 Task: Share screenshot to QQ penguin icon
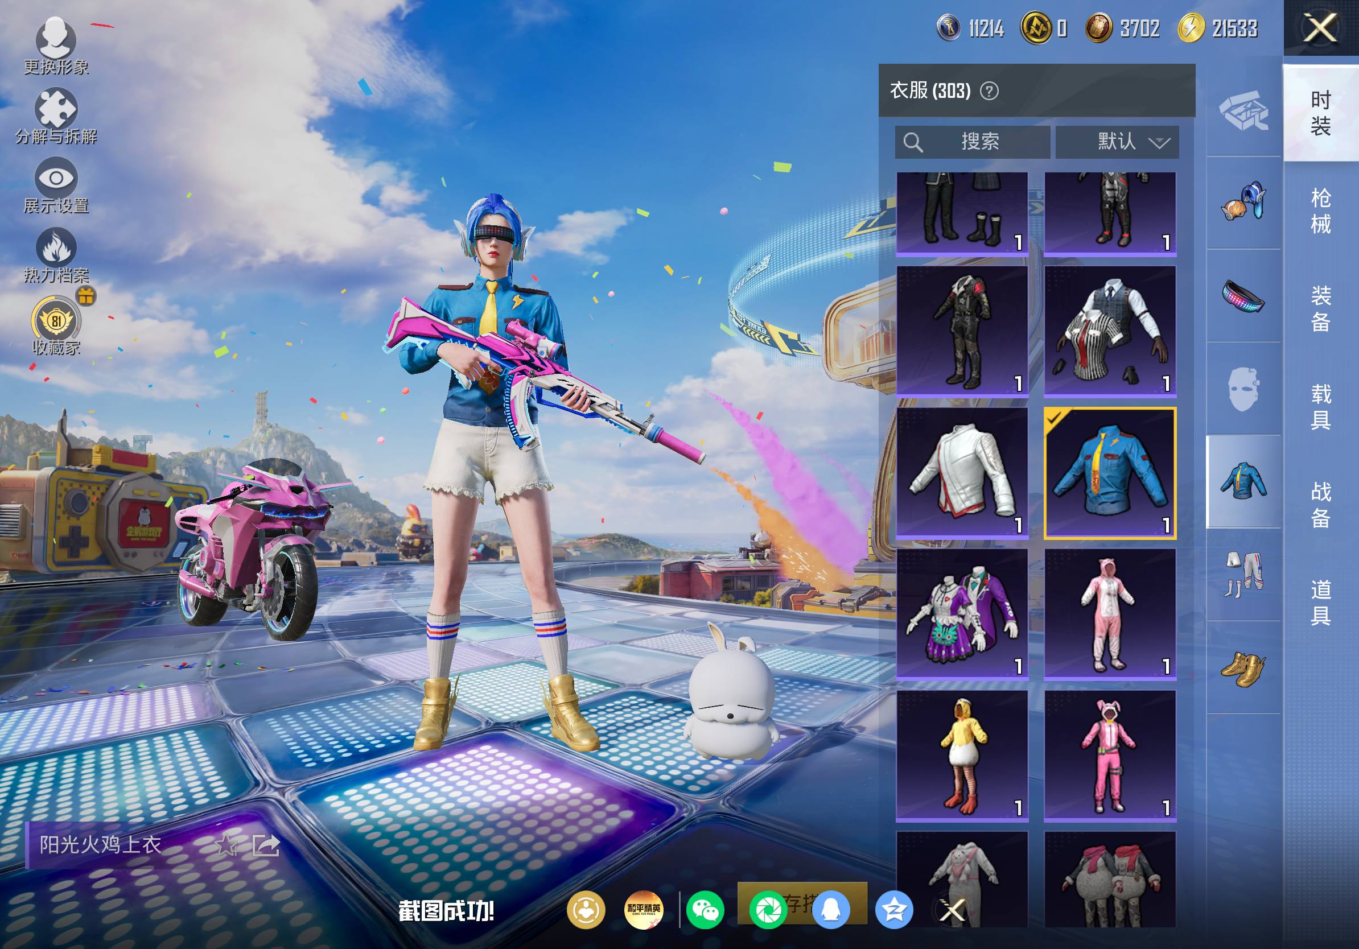coord(831,909)
